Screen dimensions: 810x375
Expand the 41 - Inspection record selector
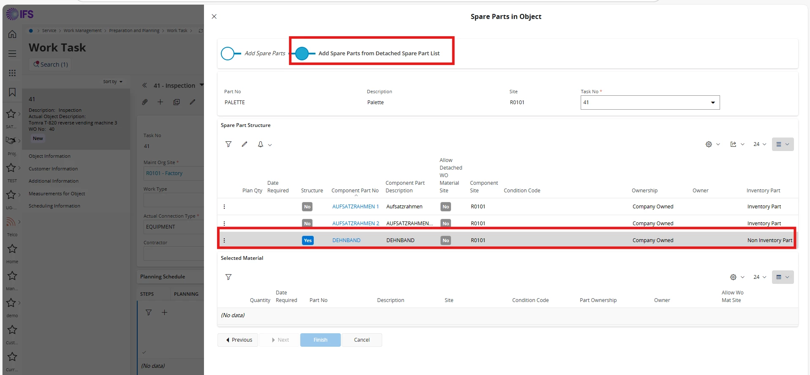[x=201, y=85]
